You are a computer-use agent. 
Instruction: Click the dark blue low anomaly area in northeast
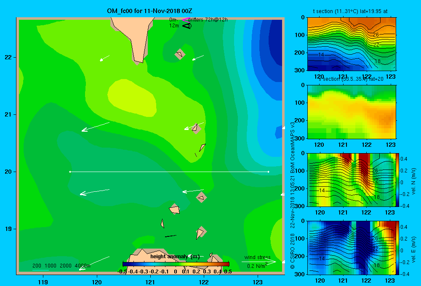[x=276, y=43]
